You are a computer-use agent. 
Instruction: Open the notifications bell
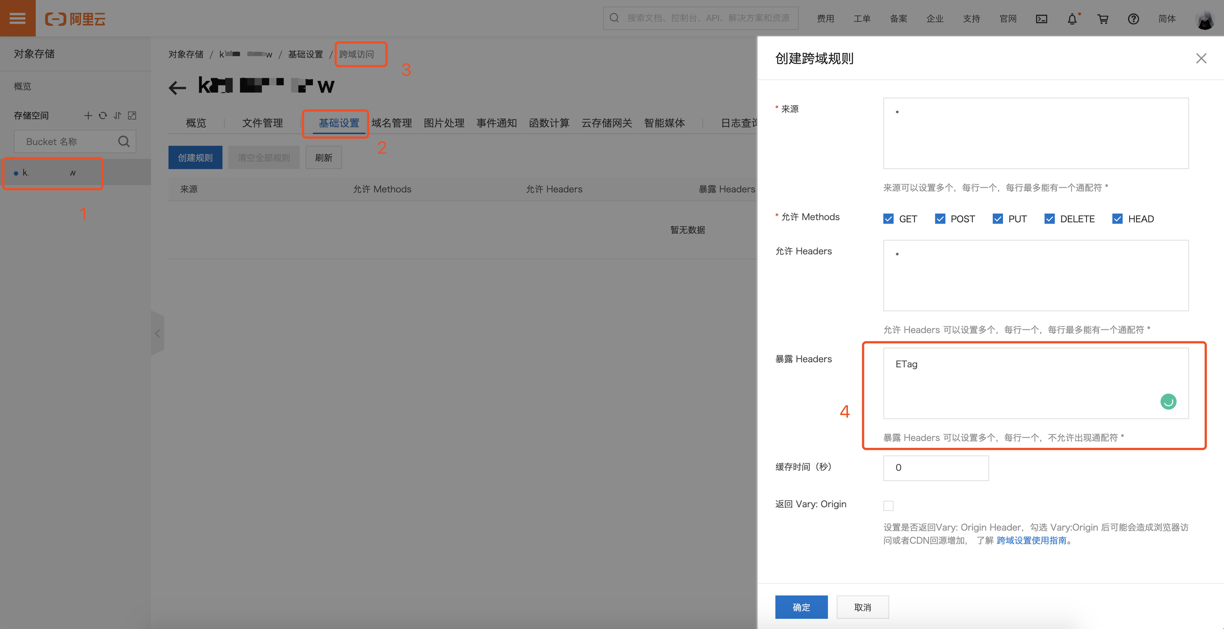click(1072, 19)
